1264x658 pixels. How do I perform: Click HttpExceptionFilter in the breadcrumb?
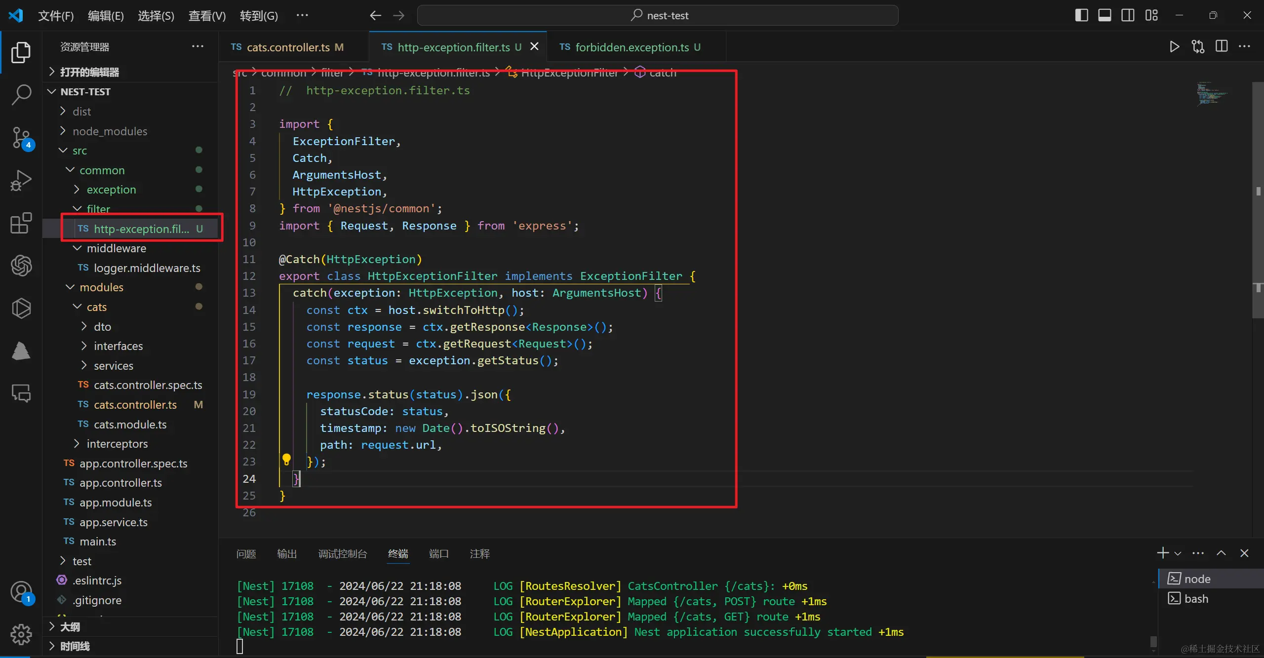coord(569,73)
